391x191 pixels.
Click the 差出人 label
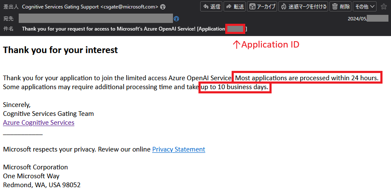[x=11, y=7]
